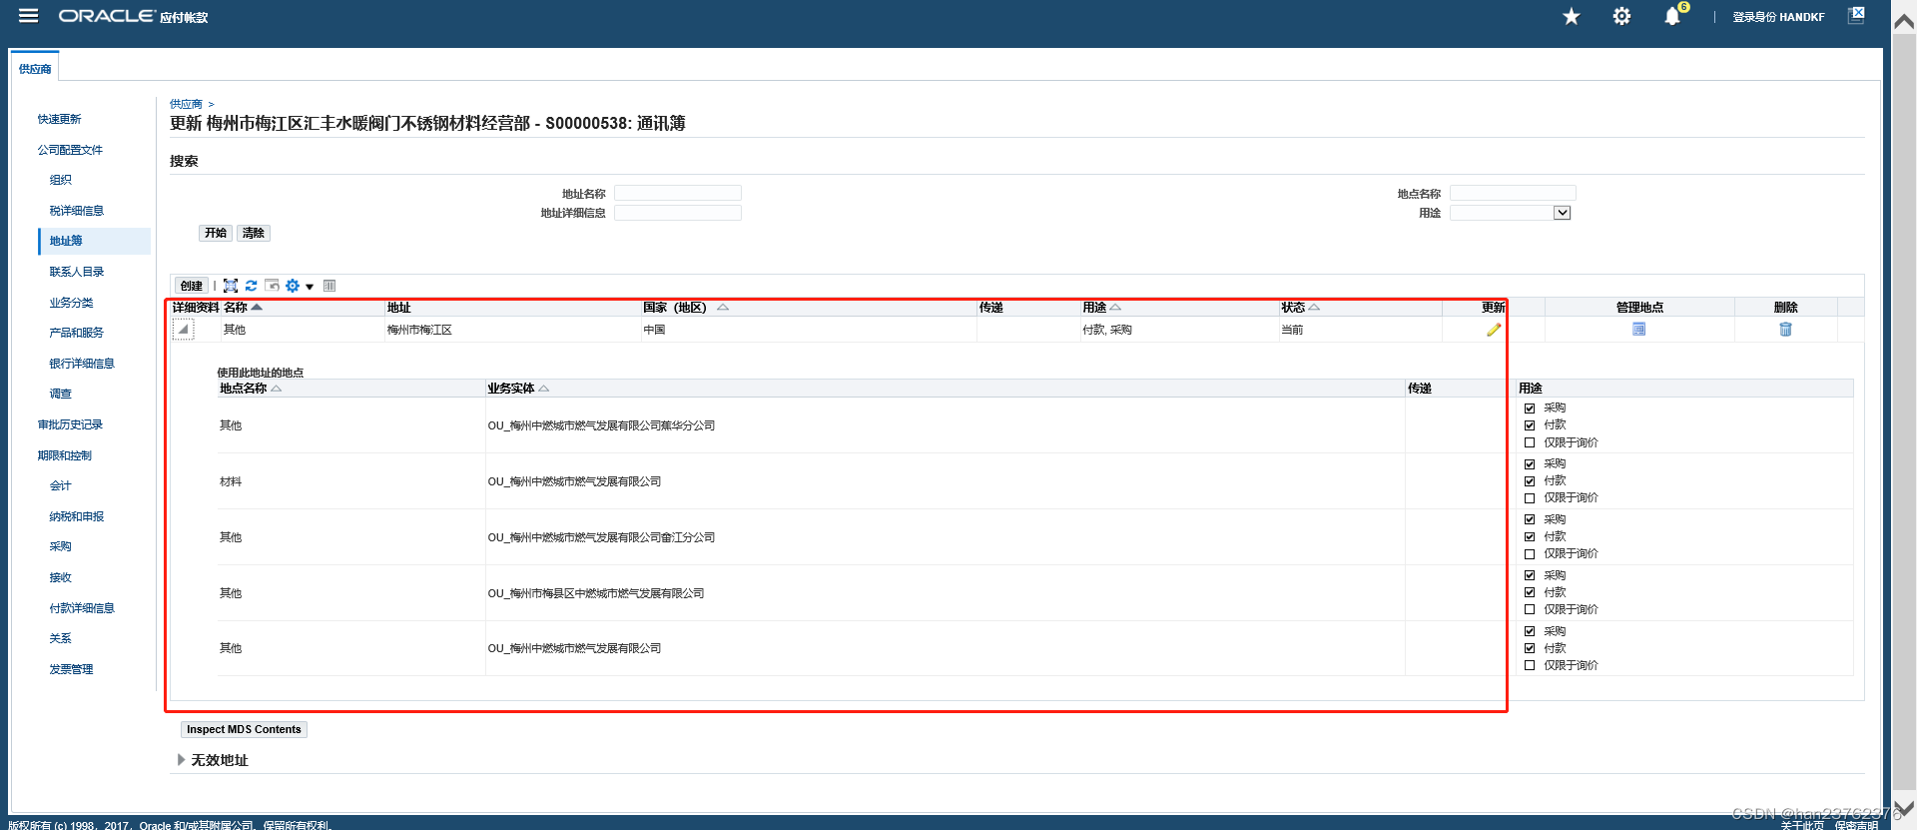Follow the 供应商 breadcrumb link
The width and height of the screenshot is (1917, 830).
tap(186, 104)
